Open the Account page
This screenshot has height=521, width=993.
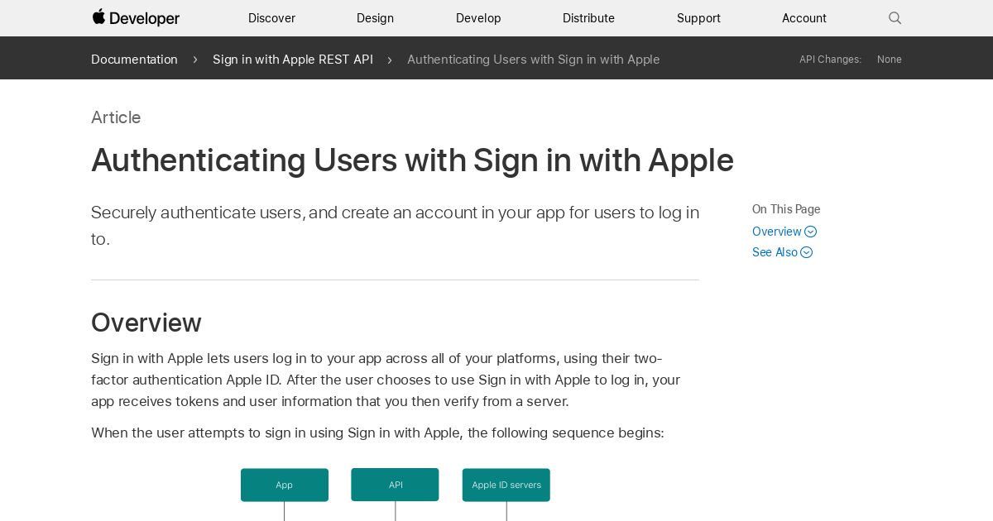coord(804,18)
